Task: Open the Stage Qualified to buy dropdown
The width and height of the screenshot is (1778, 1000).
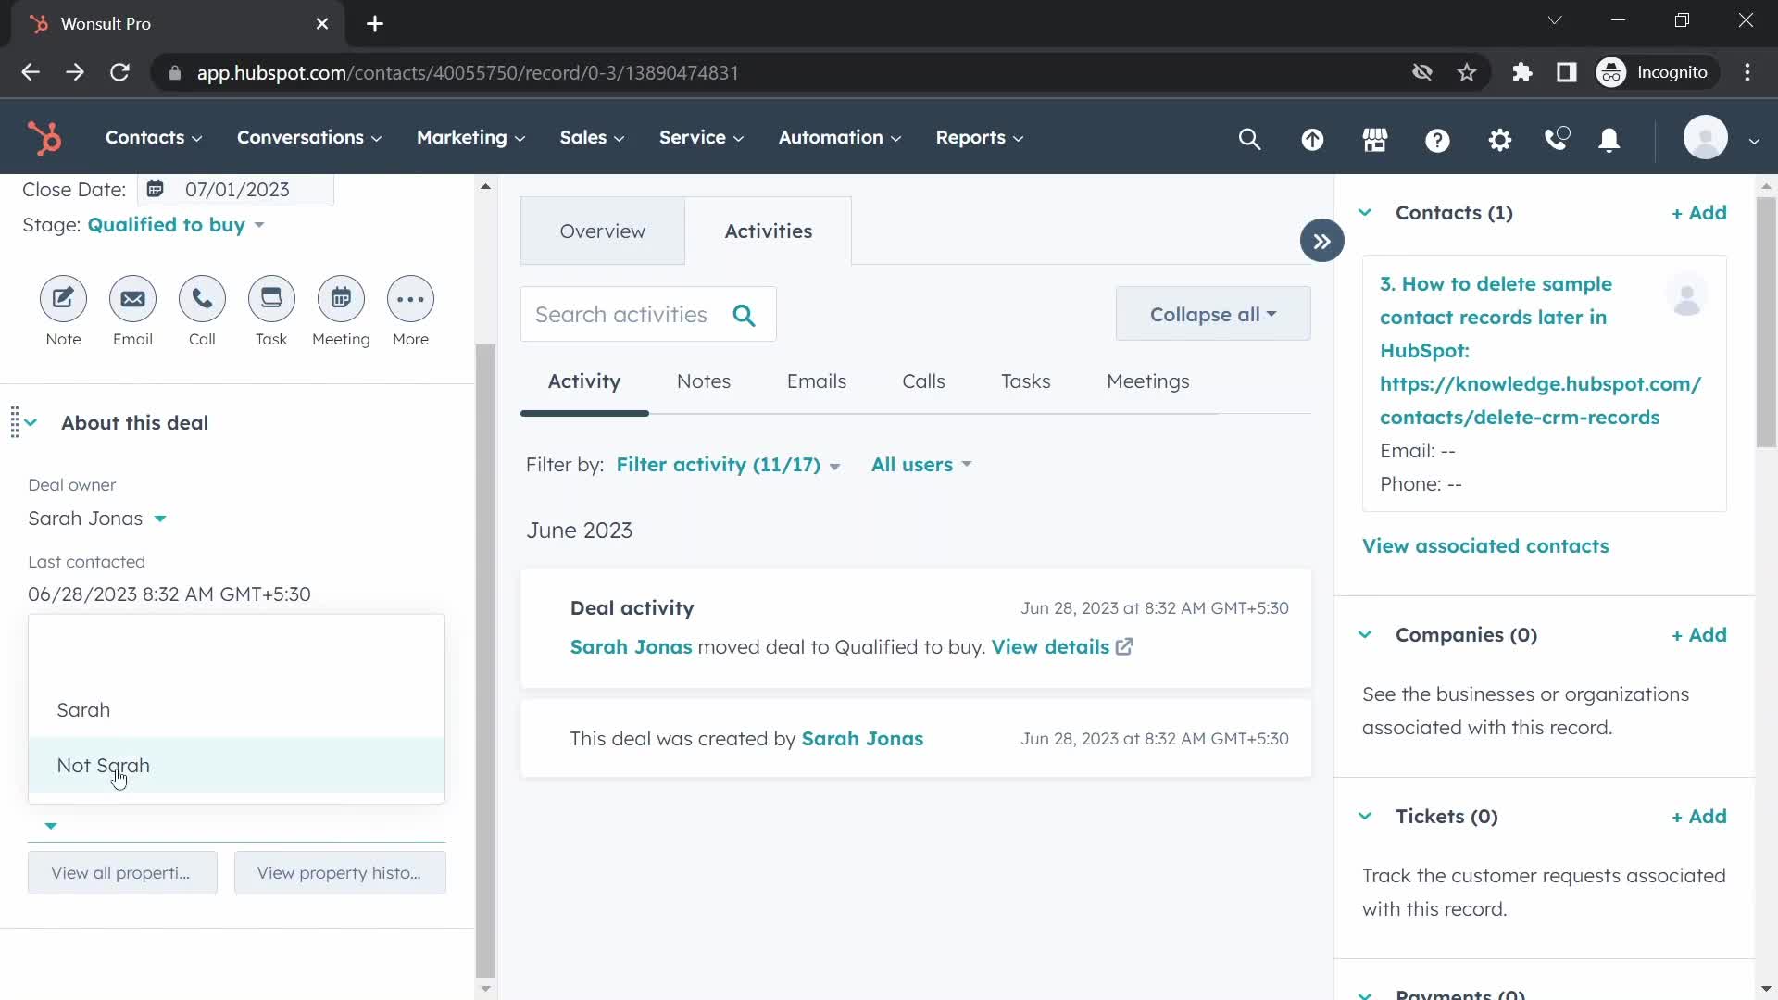Action: tap(175, 225)
